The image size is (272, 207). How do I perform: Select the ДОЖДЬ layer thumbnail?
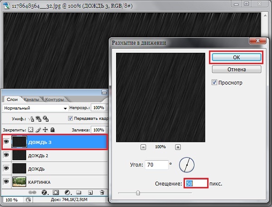coord(19,168)
